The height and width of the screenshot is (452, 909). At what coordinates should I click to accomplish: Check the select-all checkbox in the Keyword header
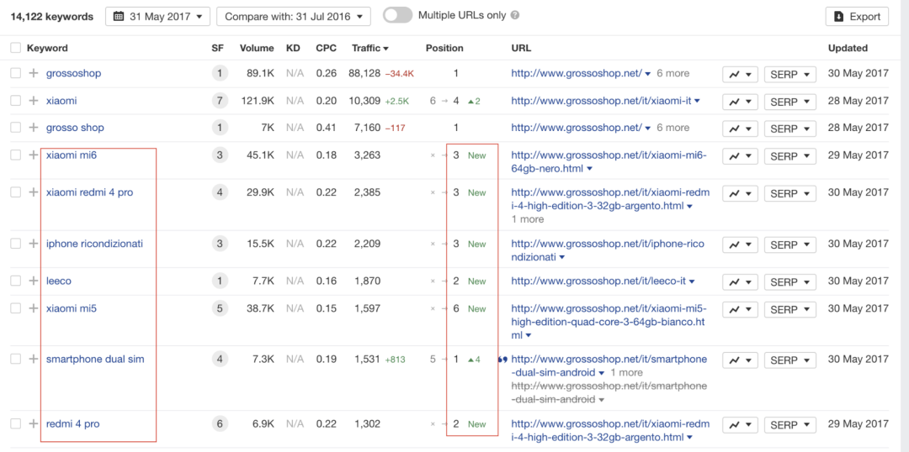pos(16,48)
